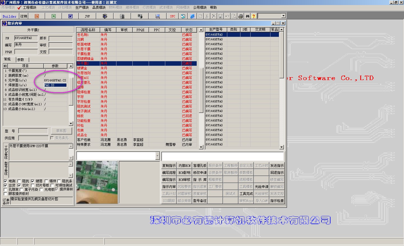Select the 特殊要求 row in process table
This screenshot has height=246, width=404.
click(x=137, y=145)
